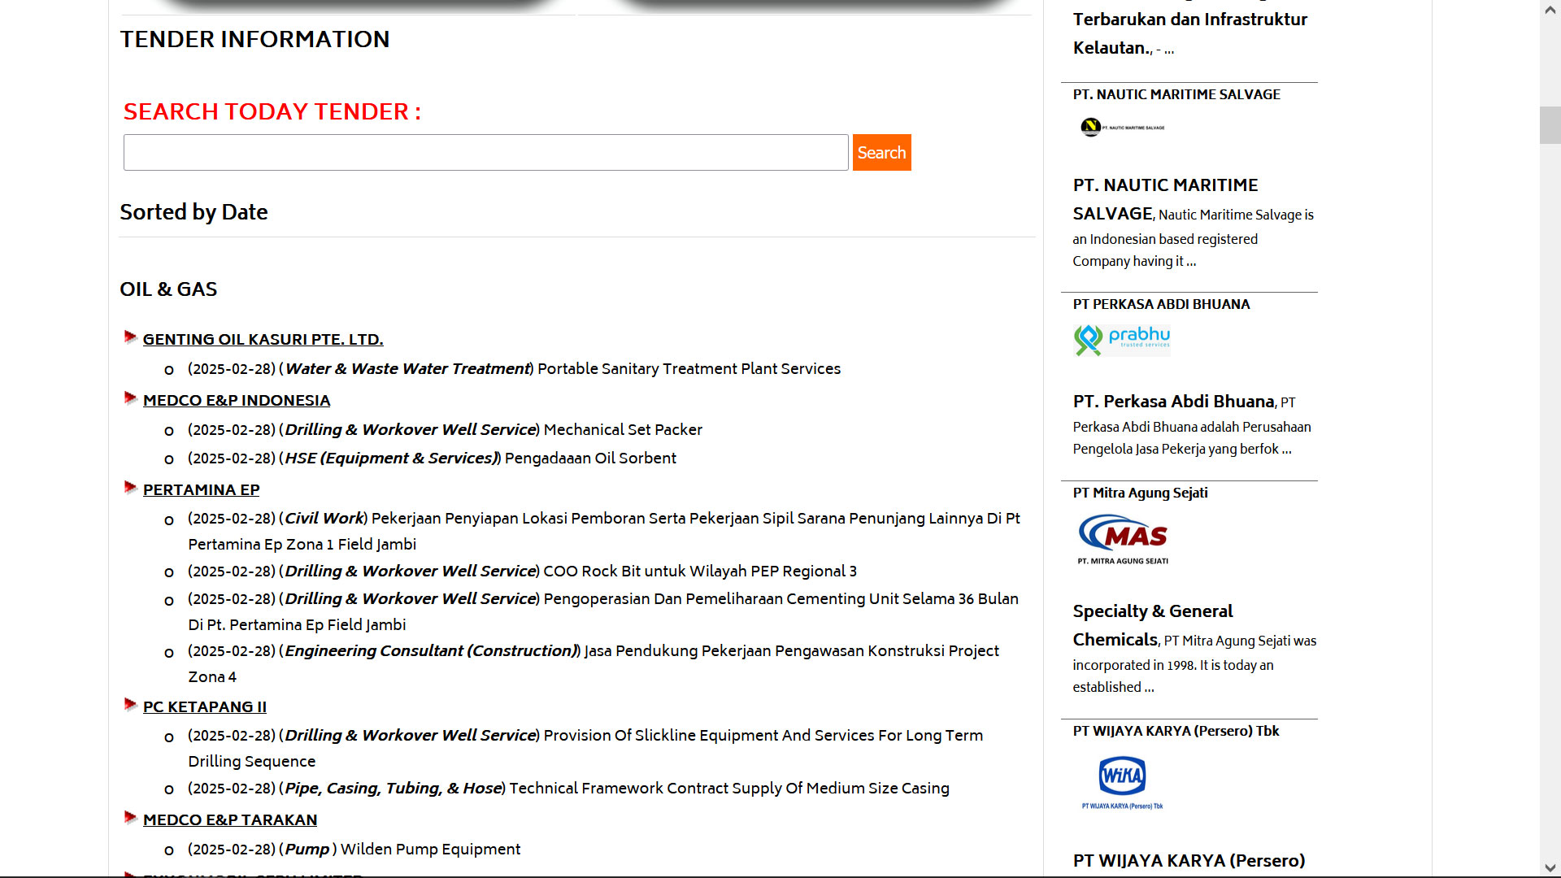1561x878 pixels.
Task: Click the red arrow beside Pertamina EP
Action: coord(130,487)
